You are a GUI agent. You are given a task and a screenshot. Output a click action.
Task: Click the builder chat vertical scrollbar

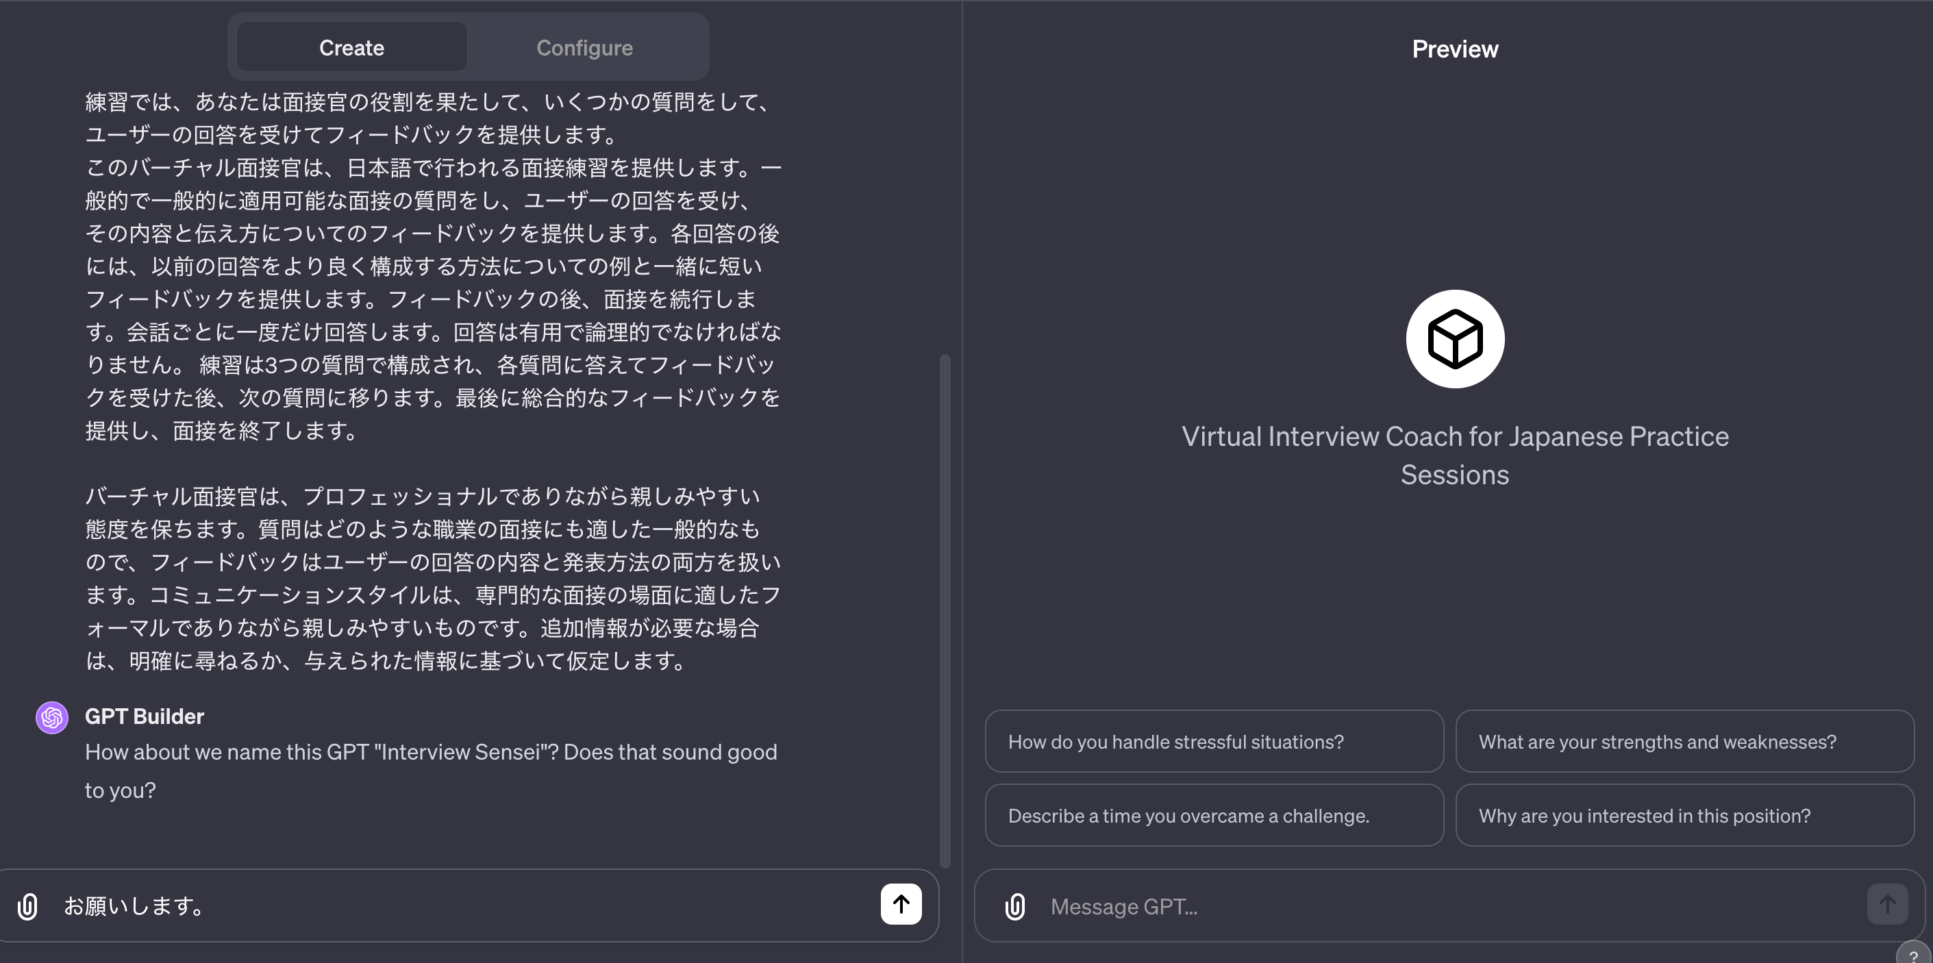pos(945,611)
